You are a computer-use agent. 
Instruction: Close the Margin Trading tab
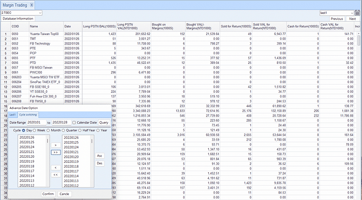pos(32,5)
